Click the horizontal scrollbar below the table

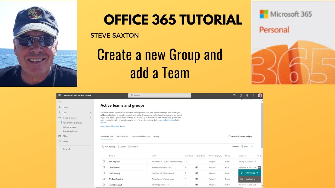tap(170, 187)
